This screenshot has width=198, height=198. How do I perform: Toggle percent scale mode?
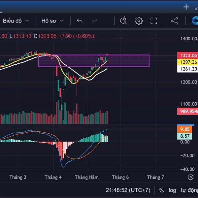point(161,190)
